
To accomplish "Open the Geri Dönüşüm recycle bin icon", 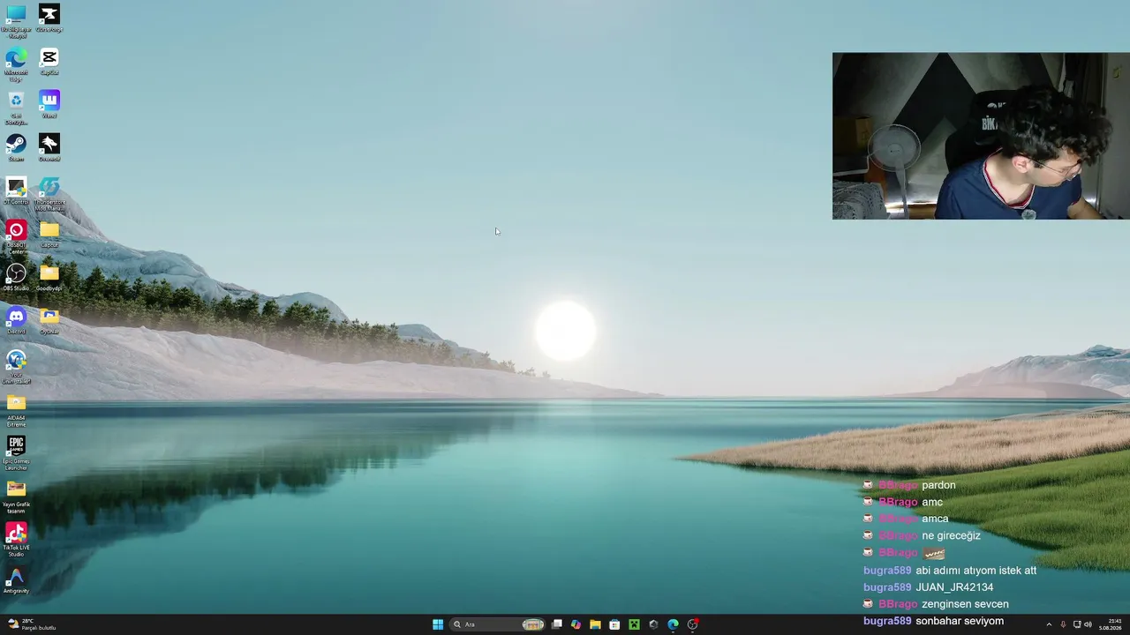I will point(16,108).
